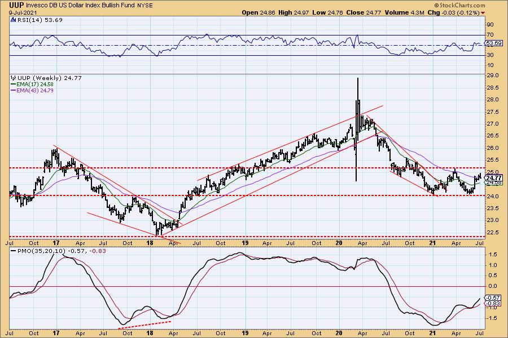Open the StockCharts.com watermark link
508x338 pixels.
[x=462, y=5]
